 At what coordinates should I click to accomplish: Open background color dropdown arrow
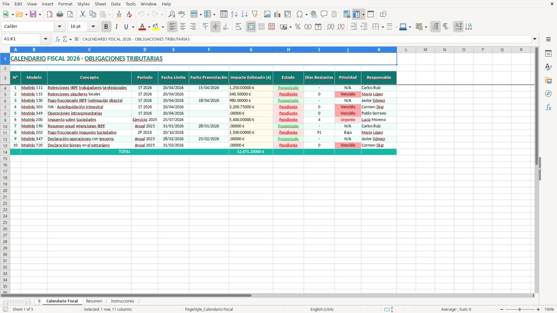[x=162, y=27]
